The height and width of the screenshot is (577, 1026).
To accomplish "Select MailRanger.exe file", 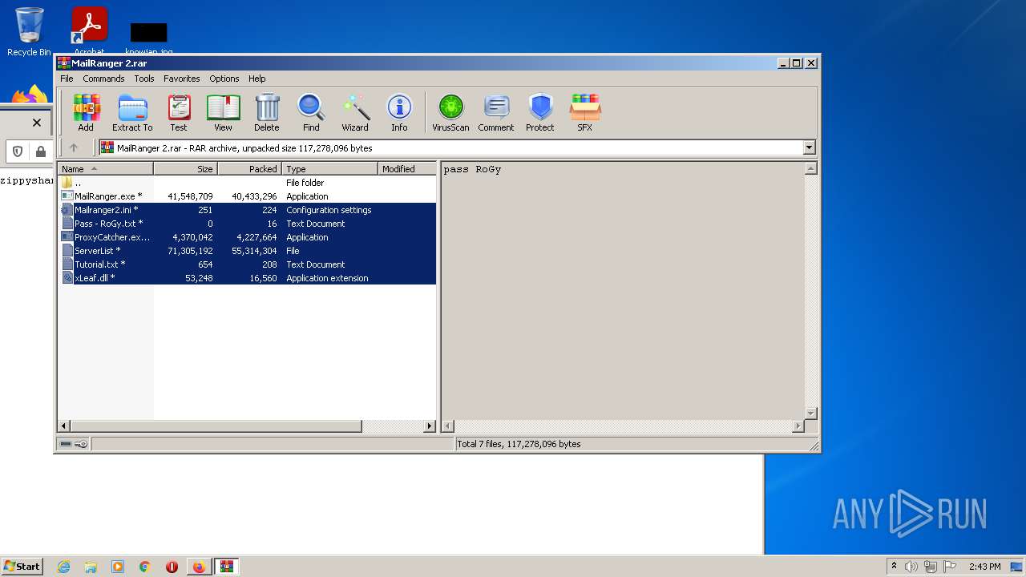I will tap(247, 196).
